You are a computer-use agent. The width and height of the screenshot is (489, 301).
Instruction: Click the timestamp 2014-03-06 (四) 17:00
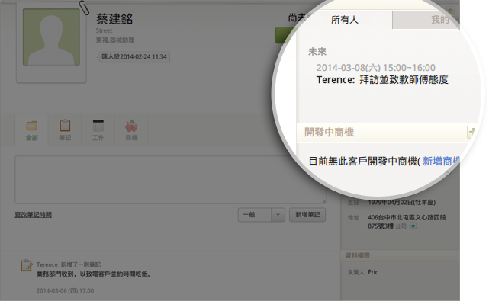click(65, 291)
